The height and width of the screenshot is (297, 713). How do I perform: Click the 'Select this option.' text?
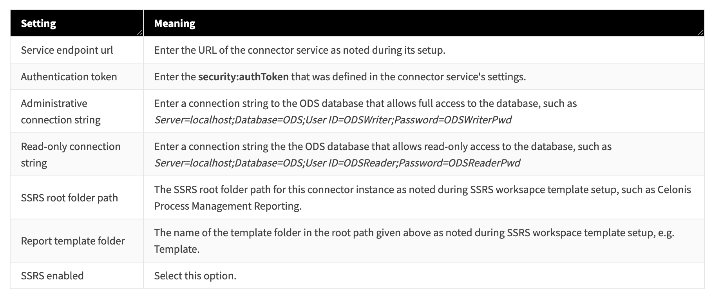tap(195, 276)
